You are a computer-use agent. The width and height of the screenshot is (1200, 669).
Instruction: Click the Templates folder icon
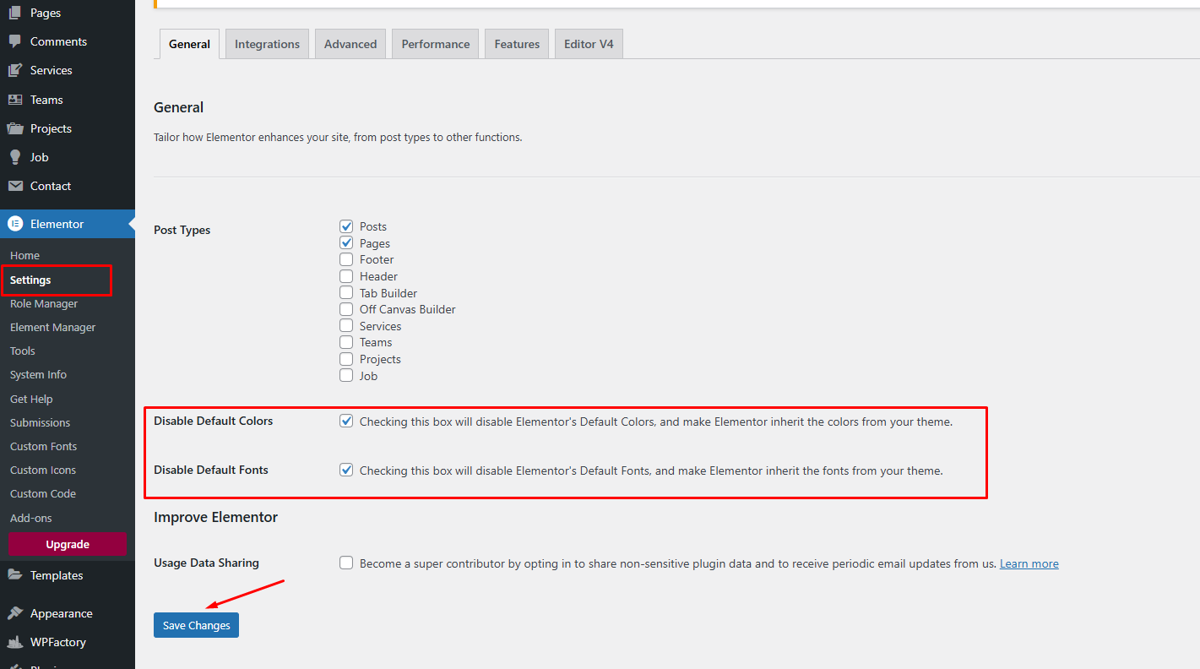pos(15,575)
